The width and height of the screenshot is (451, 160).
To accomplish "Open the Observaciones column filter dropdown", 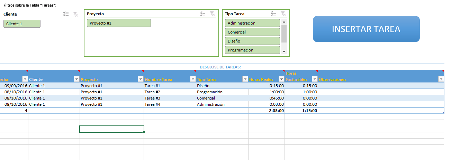I will pyautogui.click(x=441, y=79).
